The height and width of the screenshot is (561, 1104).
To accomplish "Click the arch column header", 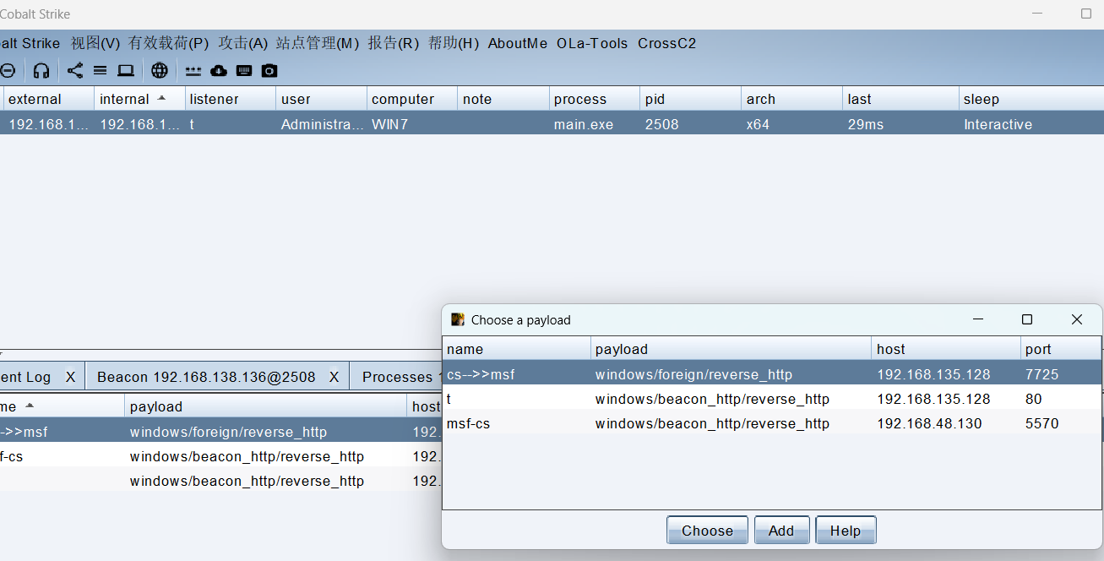I will coord(792,99).
